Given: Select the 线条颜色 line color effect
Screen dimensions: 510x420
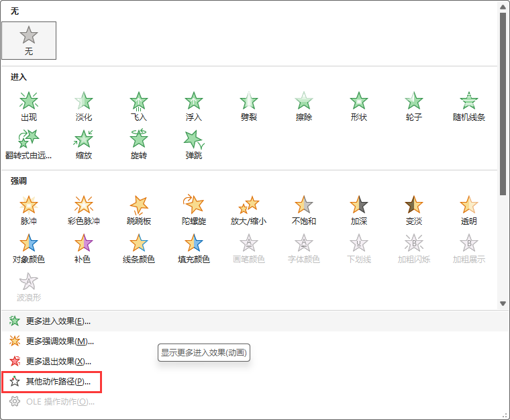Looking at the screenshot, I should [139, 249].
